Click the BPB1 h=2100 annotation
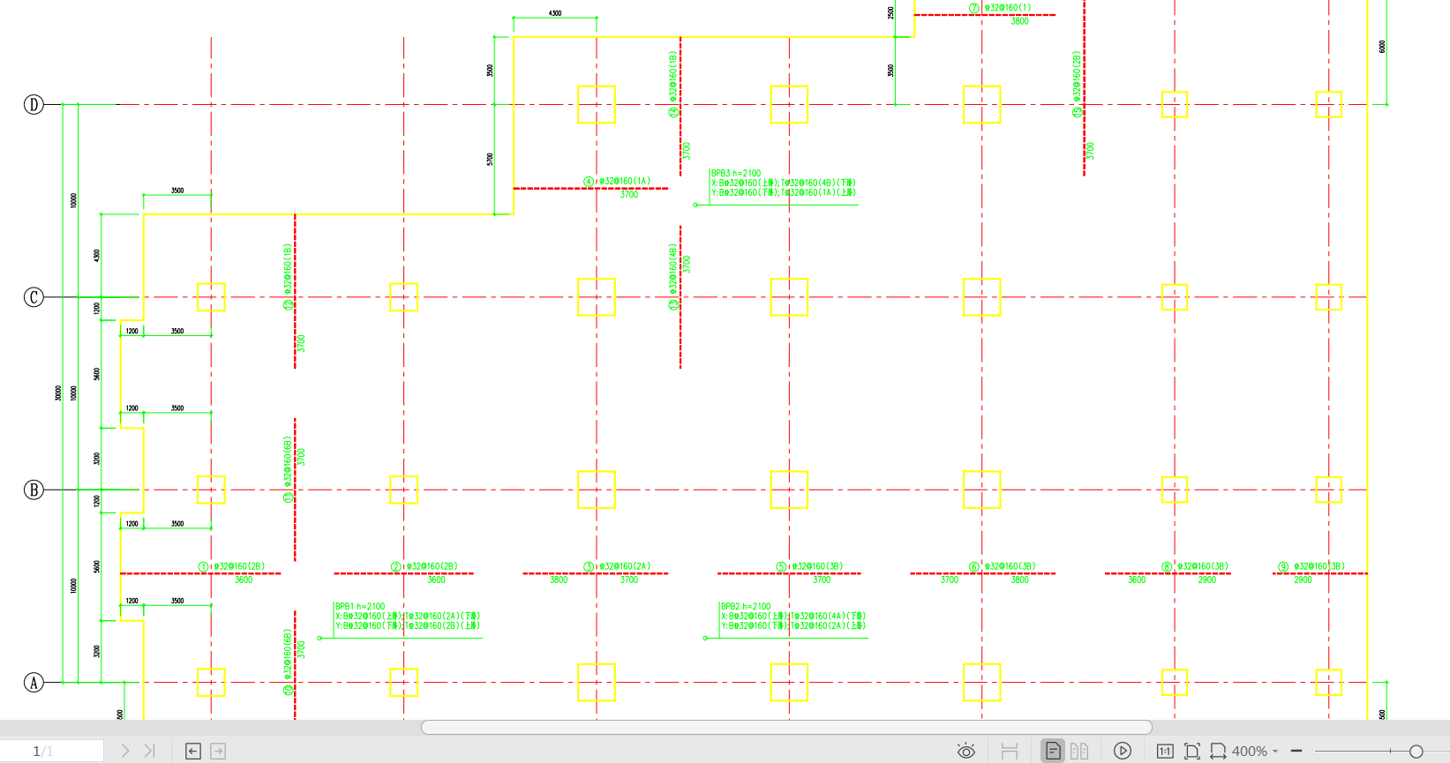 [360, 607]
